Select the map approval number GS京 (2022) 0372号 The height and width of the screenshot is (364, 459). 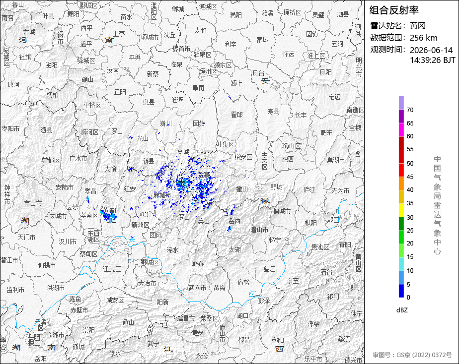[424, 355]
